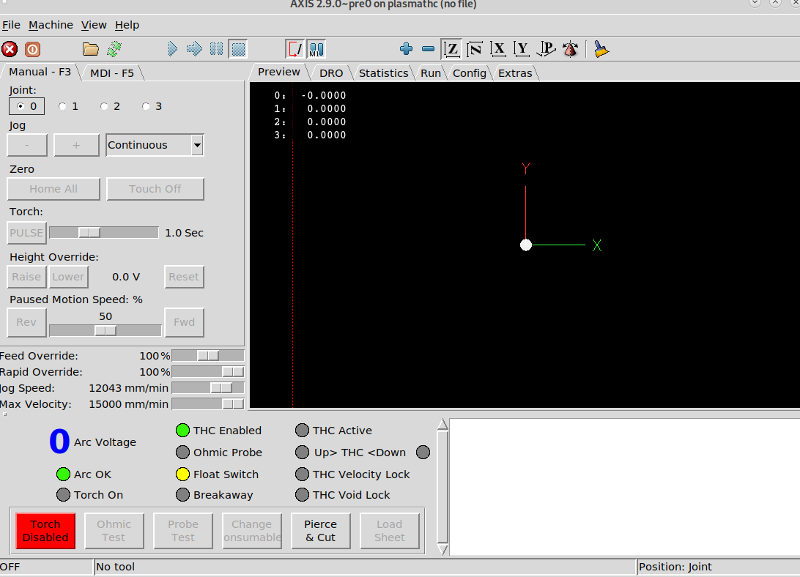The width and height of the screenshot is (800, 577).
Task: Reset the height override
Action: [x=184, y=277]
